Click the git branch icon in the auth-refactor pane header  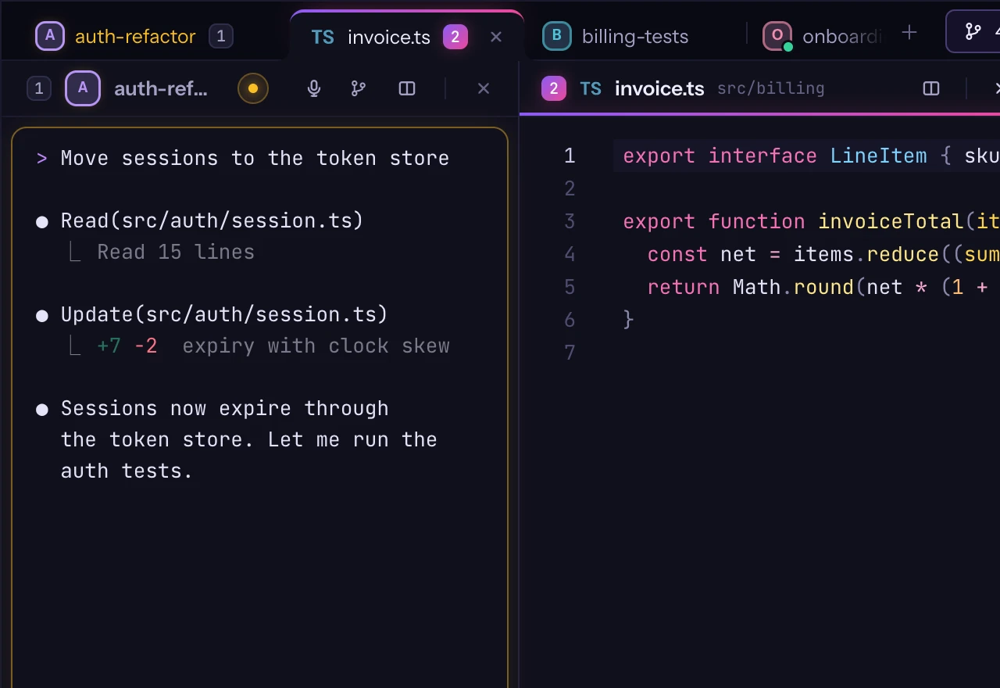click(x=359, y=88)
